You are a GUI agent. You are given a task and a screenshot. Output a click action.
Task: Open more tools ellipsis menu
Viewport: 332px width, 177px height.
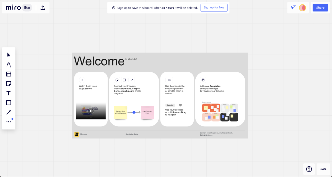pos(9,122)
